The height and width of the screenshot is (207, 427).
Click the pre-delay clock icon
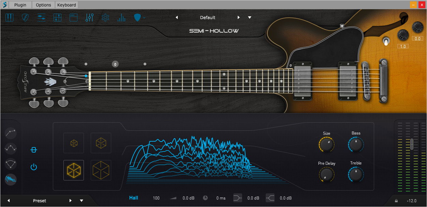pos(205,198)
